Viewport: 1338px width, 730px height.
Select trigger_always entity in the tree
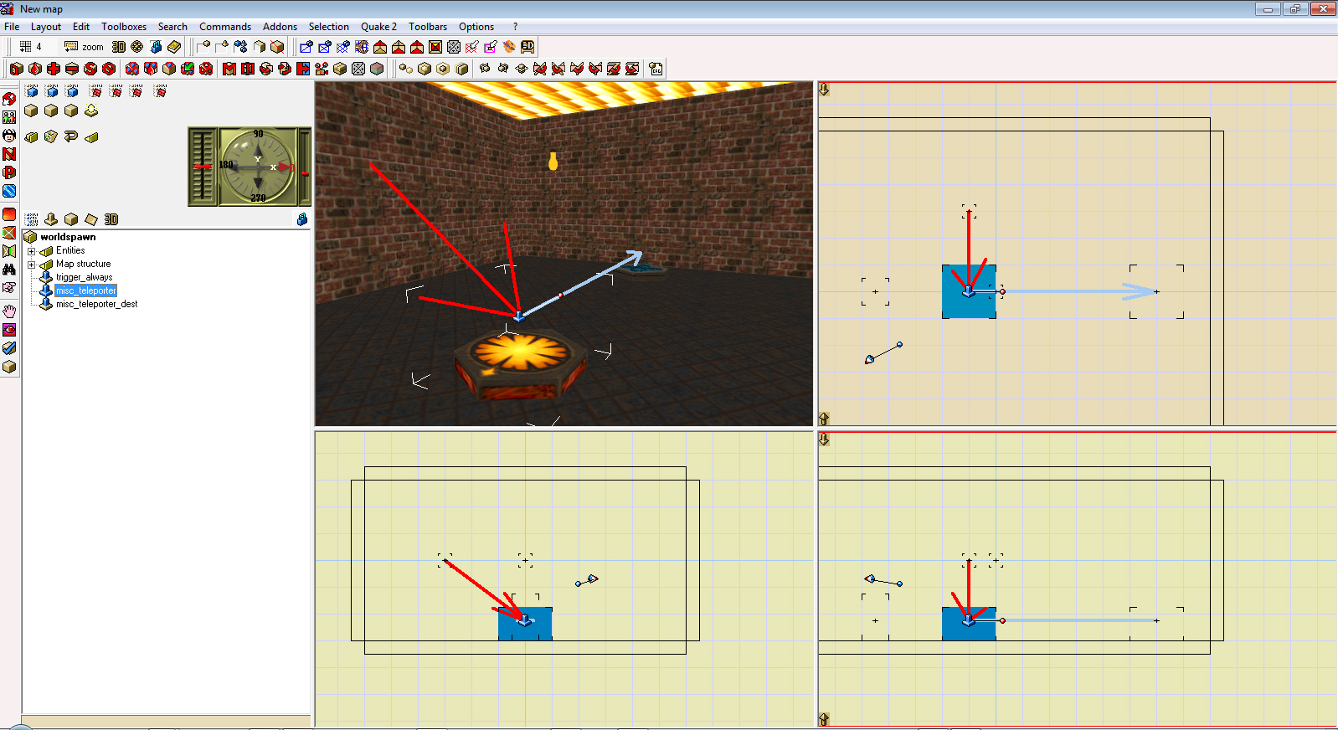[84, 277]
